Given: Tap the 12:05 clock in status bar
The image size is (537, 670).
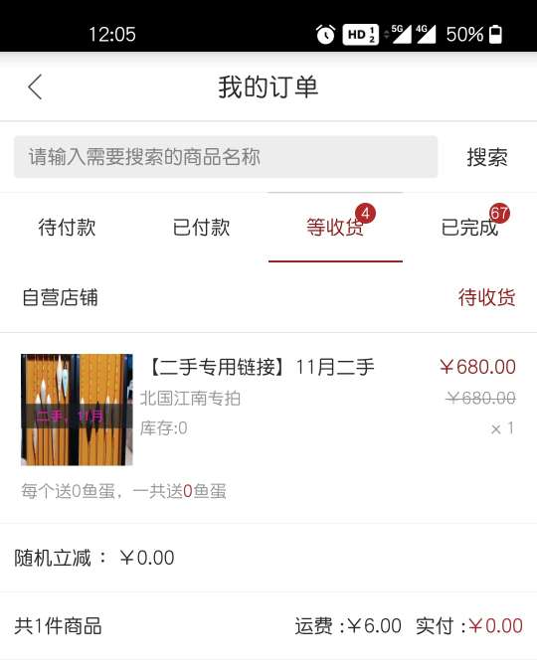Looking at the screenshot, I should click(112, 34).
